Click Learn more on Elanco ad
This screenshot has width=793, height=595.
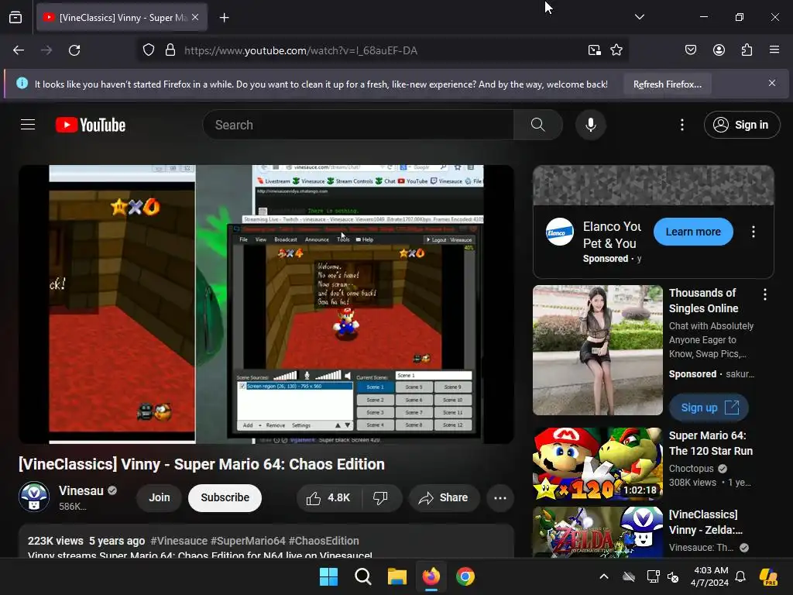[x=693, y=232]
